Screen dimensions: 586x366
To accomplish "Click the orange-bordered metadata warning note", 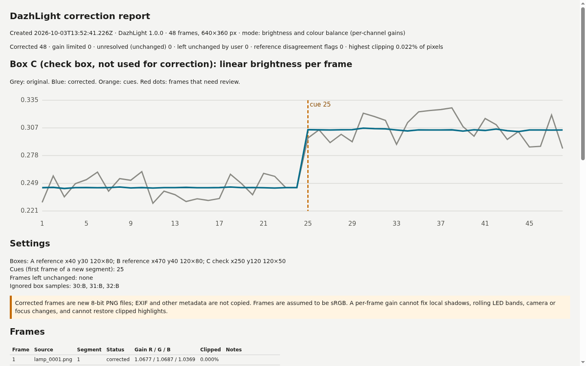I will click(290, 307).
